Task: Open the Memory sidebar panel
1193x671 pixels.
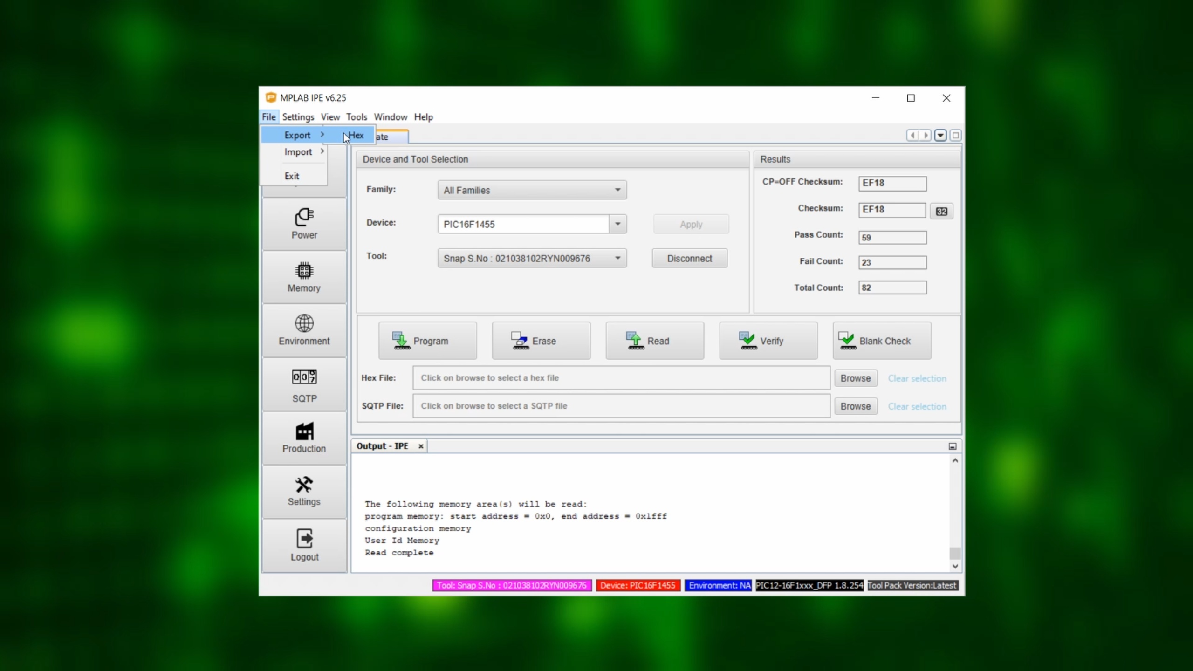Action: 304,277
